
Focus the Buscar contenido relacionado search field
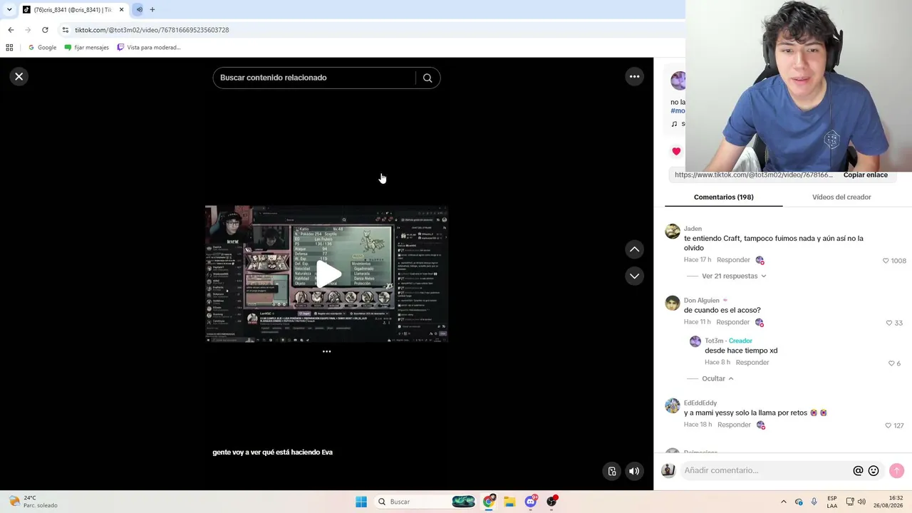click(x=315, y=78)
